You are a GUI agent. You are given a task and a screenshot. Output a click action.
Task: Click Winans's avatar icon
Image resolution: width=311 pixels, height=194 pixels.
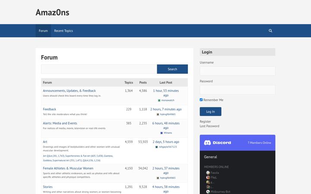click(162, 133)
